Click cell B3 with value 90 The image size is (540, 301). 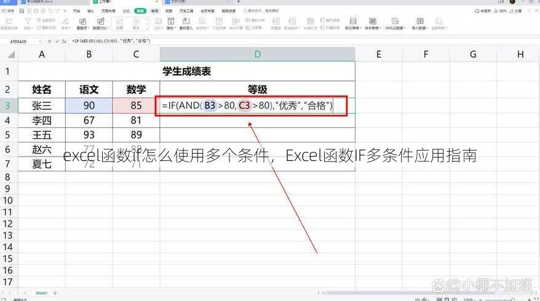pos(89,105)
